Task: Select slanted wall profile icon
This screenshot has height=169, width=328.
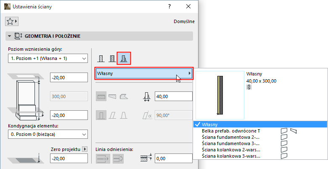Action: click(x=113, y=115)
